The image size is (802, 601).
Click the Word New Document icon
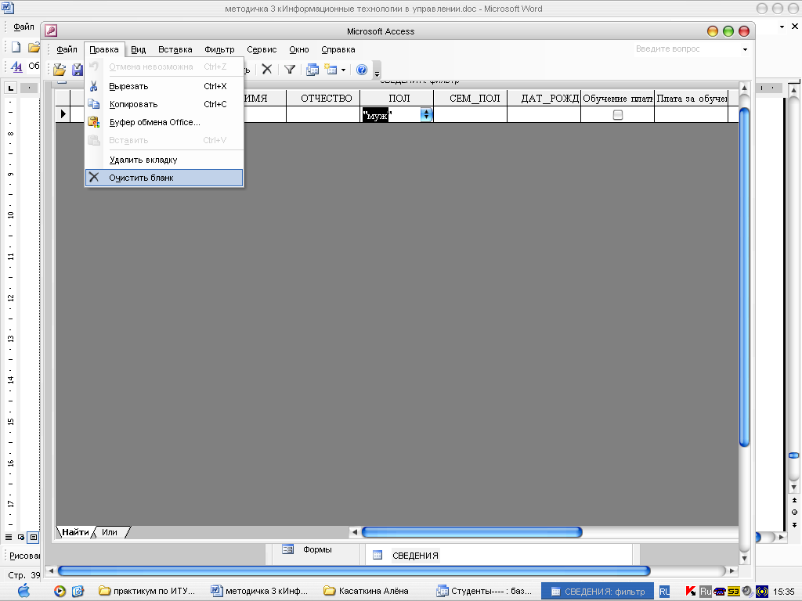click(x=16, y=47)
